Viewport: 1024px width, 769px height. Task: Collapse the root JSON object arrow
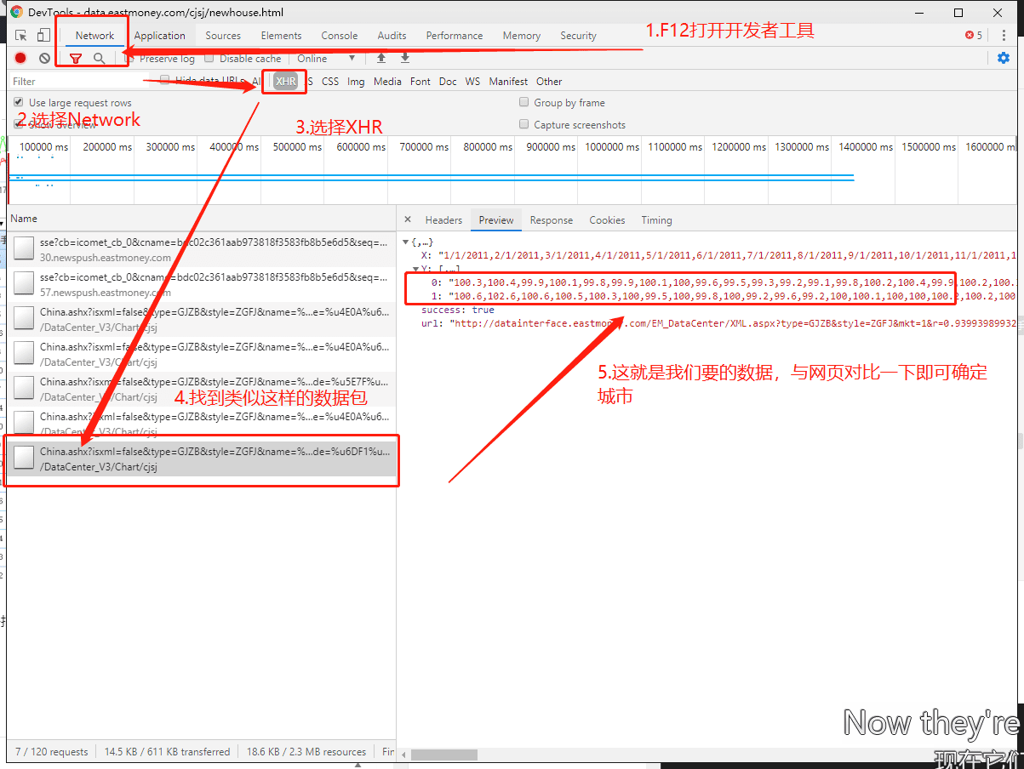point(405,242)
